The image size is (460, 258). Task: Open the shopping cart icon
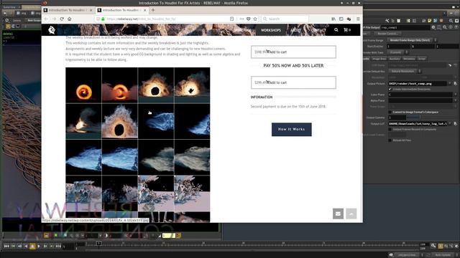pyautogui.click(x=347, y=30)
